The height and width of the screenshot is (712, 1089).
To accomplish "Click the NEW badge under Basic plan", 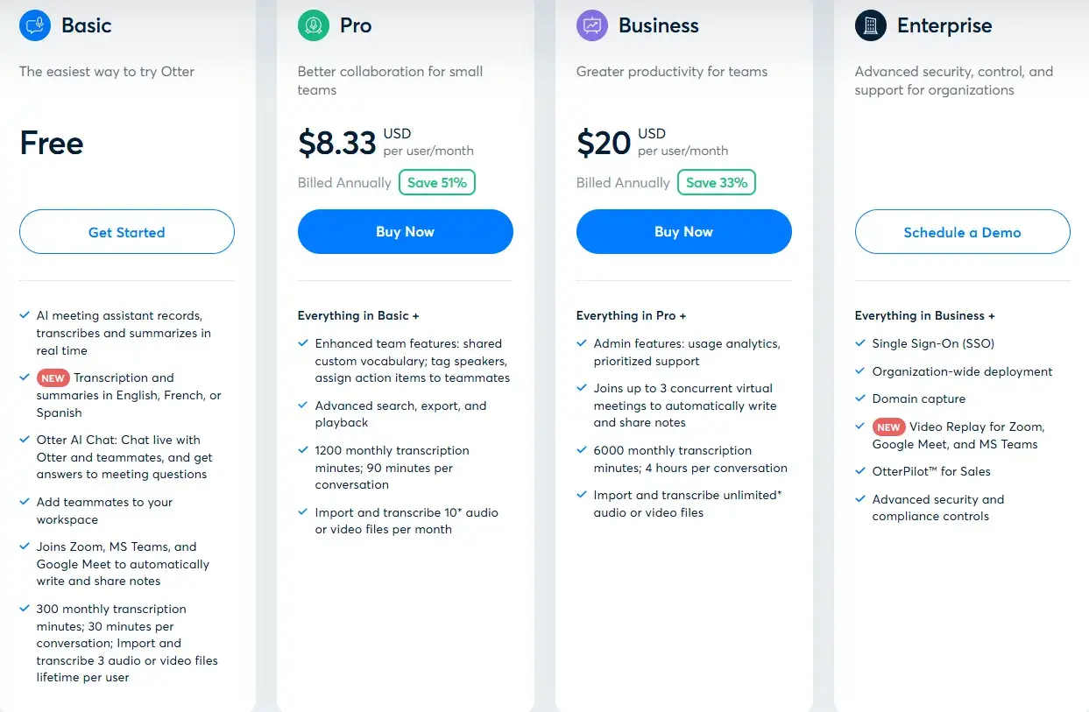I will click(x=53, y=378).
